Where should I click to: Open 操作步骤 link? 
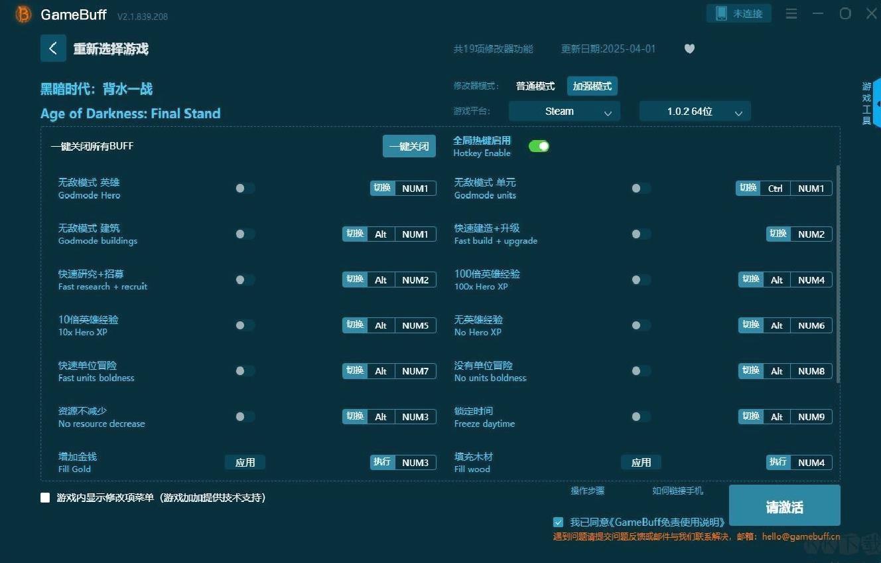click(x=588, y=491)
